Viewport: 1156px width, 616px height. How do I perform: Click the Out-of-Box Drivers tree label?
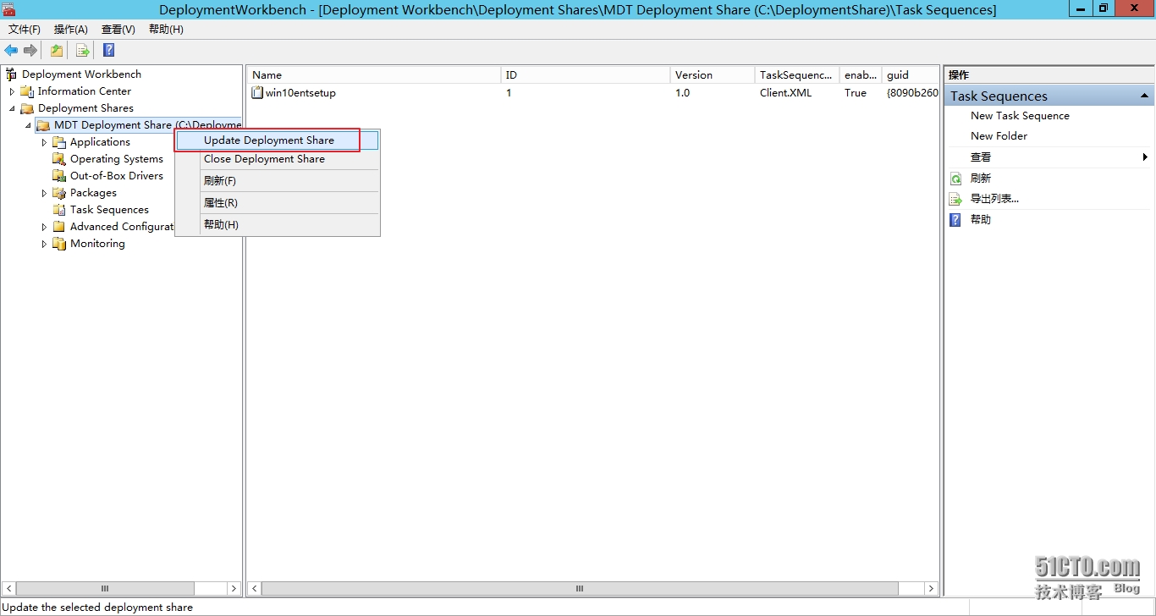(x=117, y=176)
